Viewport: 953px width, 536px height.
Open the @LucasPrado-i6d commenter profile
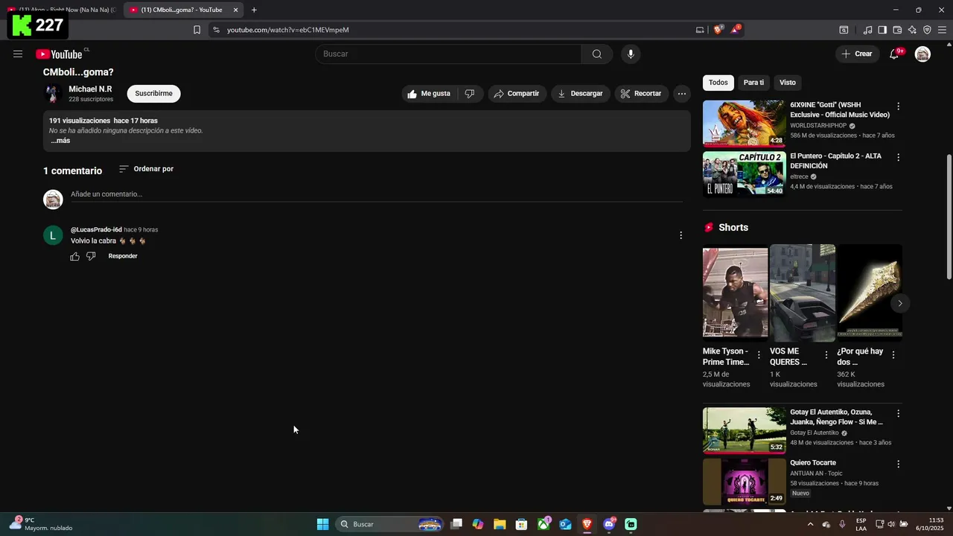tap(96, 229)
